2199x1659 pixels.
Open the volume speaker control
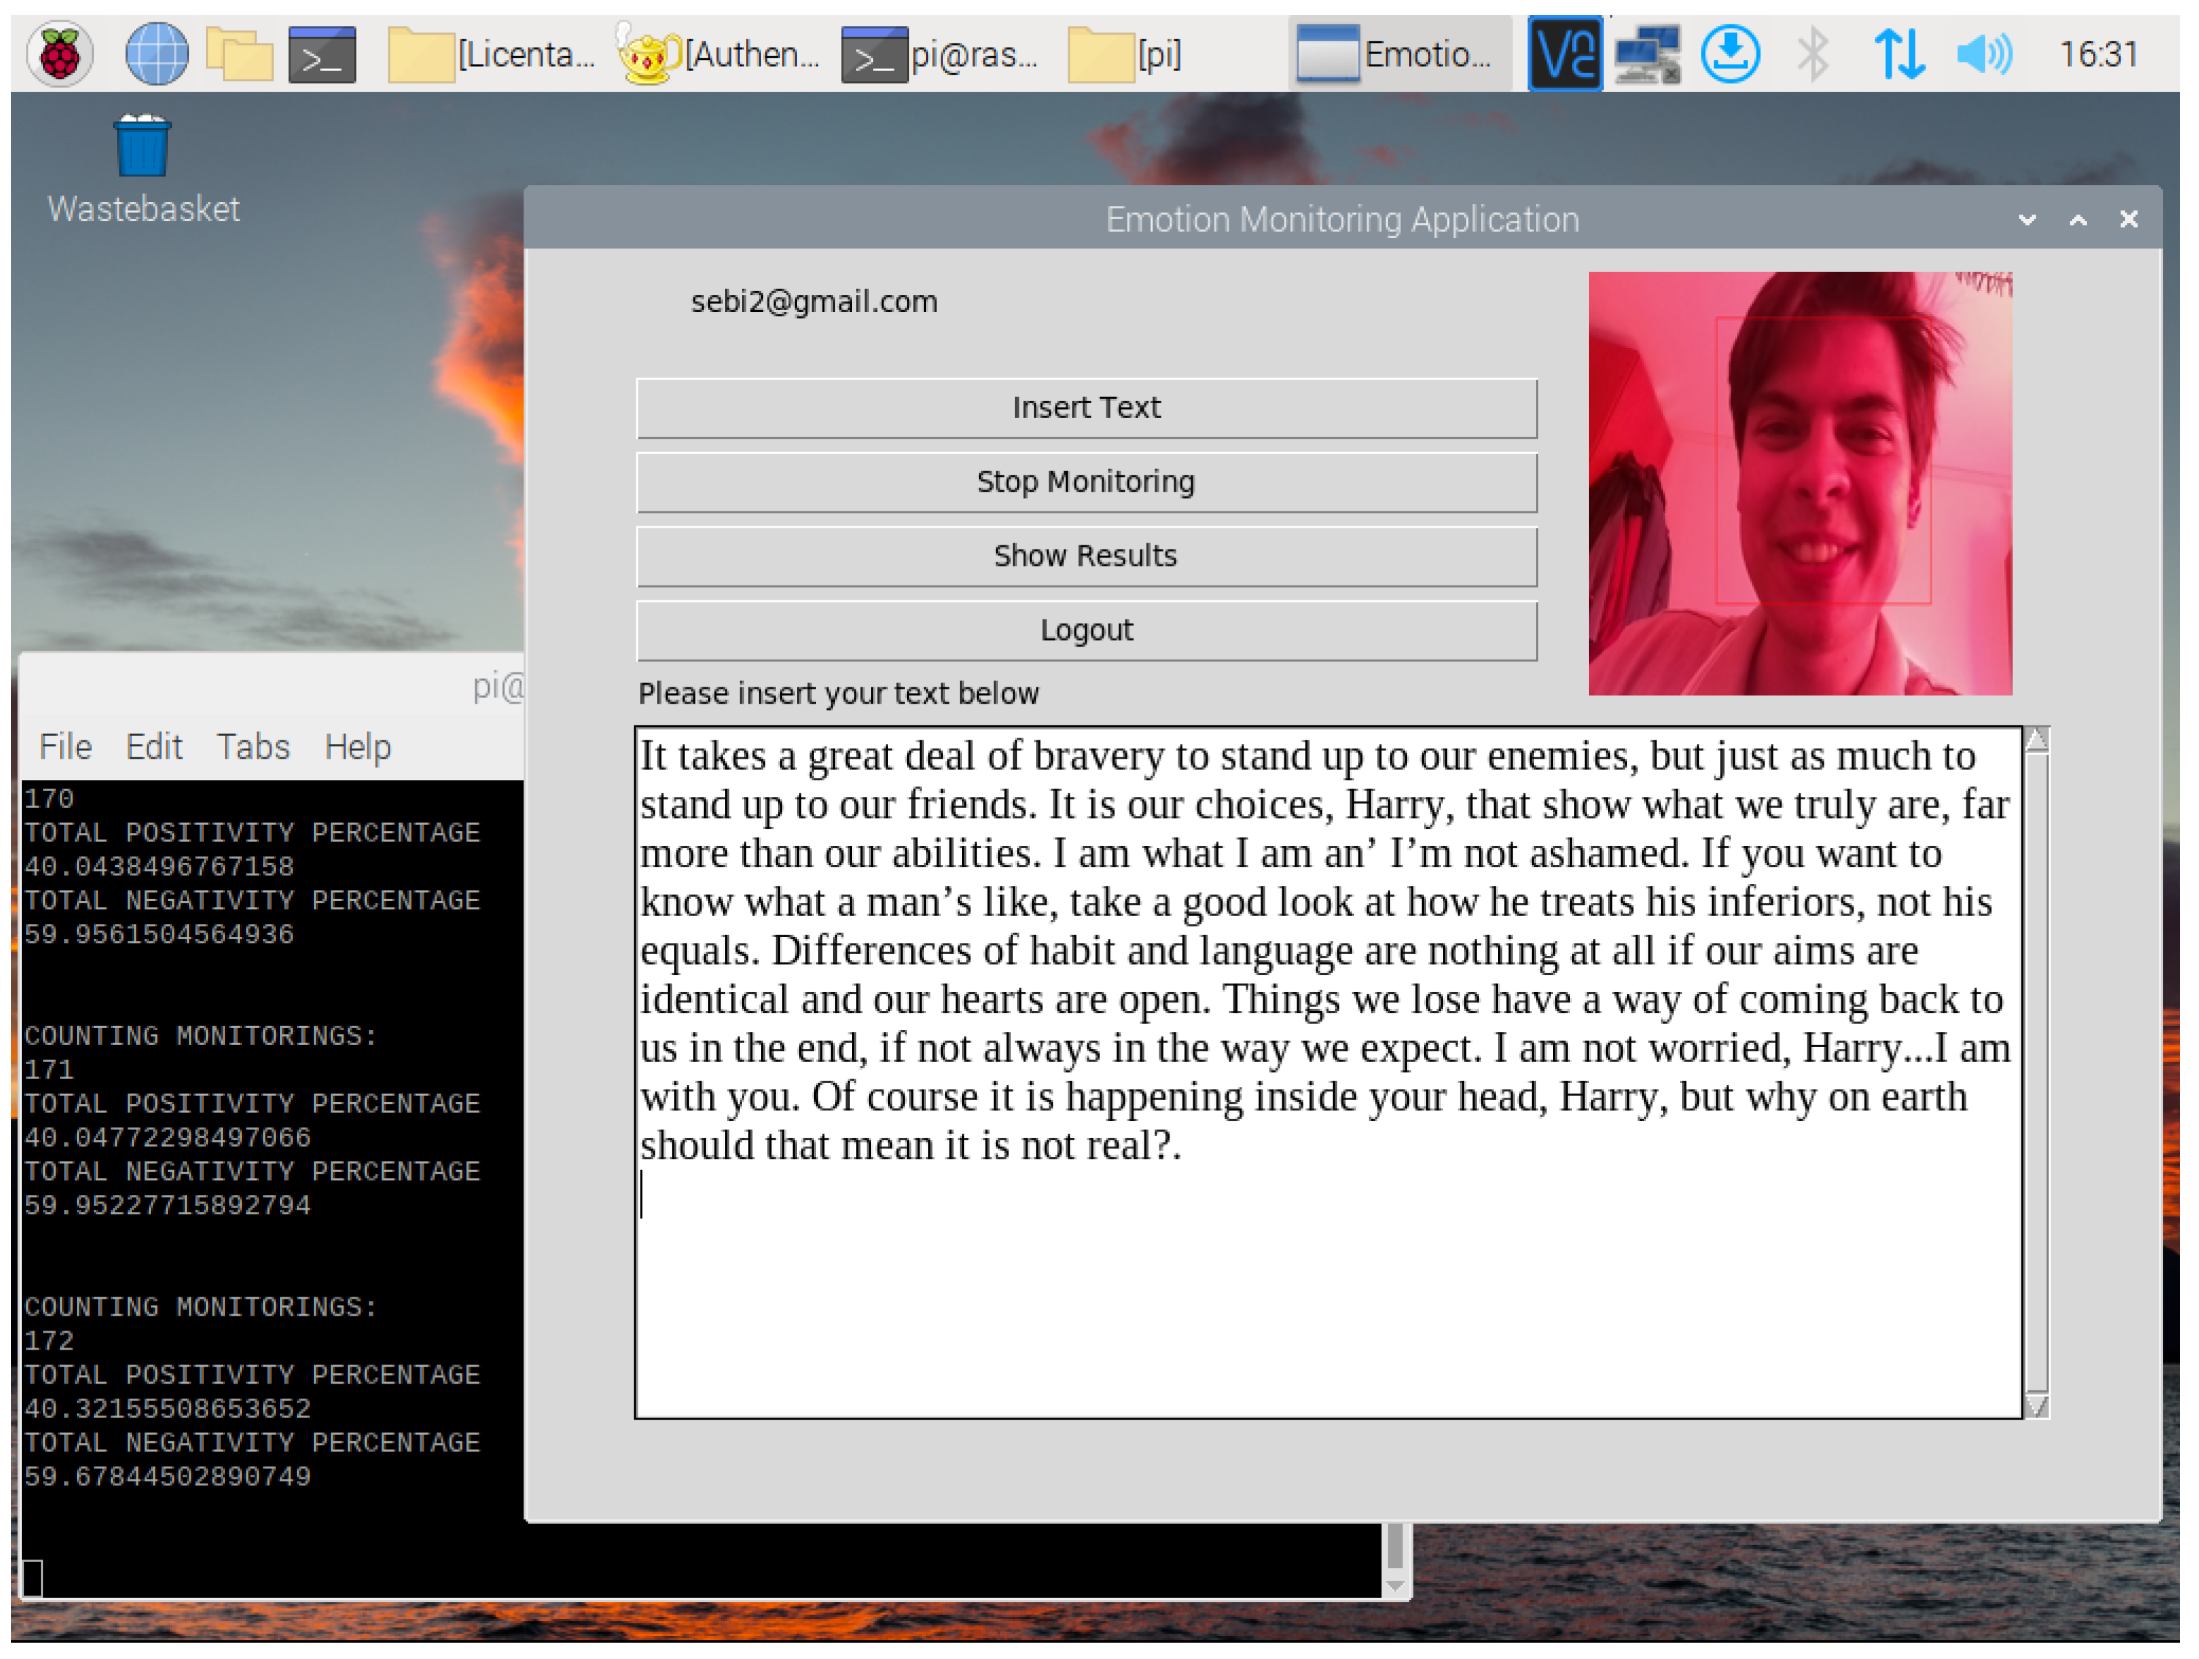pyautogui.click(x=1983, y=54)
